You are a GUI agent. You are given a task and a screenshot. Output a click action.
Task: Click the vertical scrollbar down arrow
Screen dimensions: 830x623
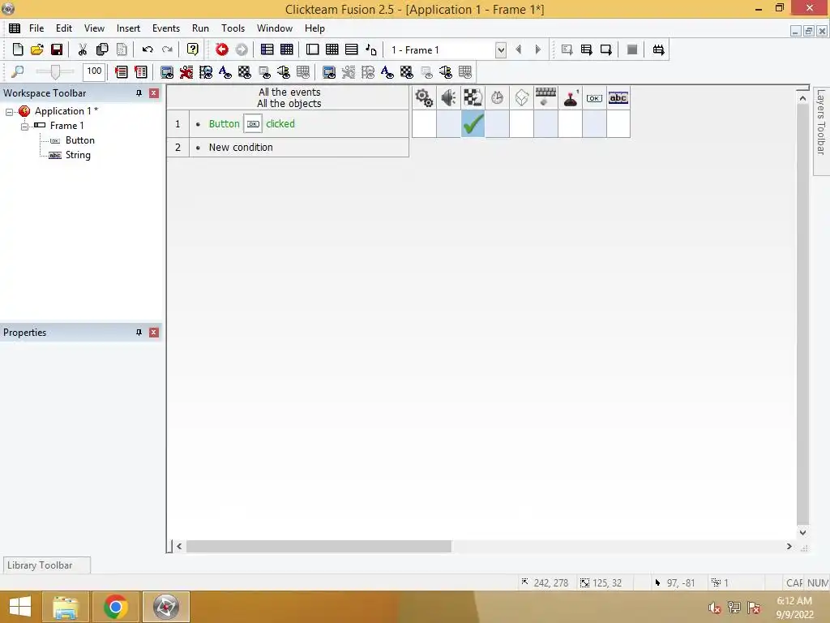click(802, 532)
